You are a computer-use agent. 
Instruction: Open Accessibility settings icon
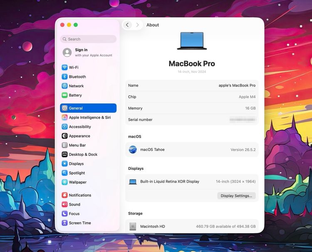[64, 127]
